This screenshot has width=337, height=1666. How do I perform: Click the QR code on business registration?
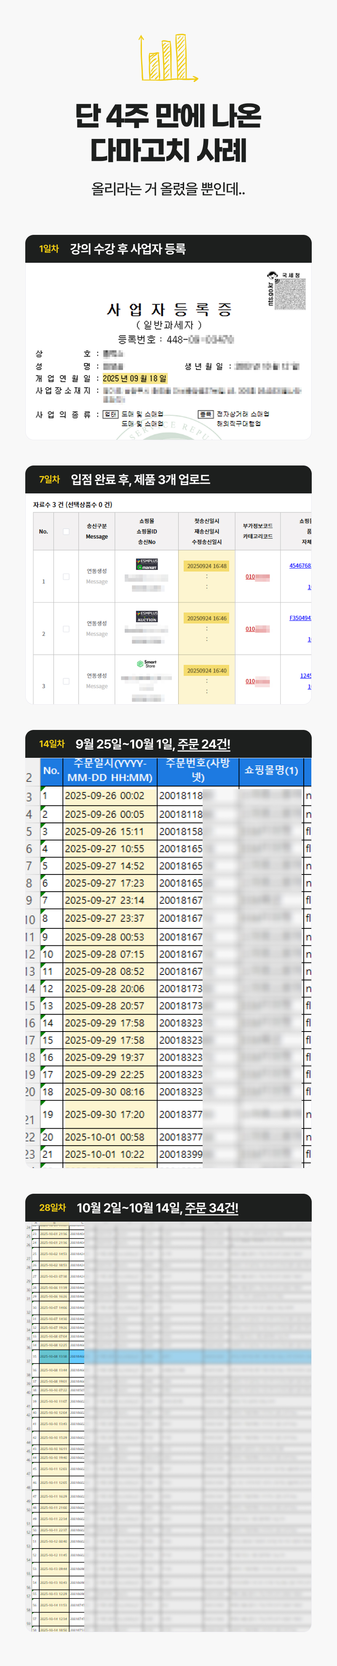[290, 294]
